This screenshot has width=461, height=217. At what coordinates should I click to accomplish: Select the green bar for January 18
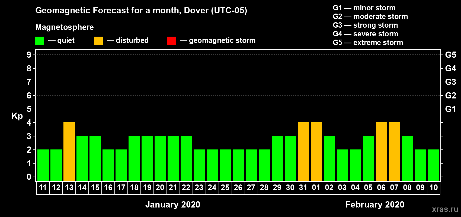coord(134,159)
